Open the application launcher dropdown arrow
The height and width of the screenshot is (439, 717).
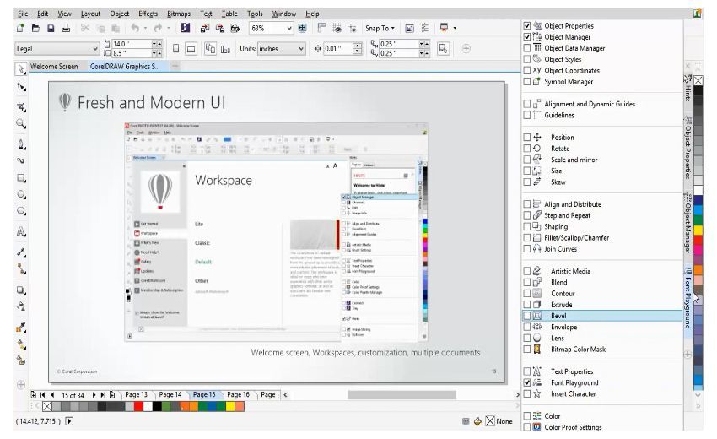click(455, 29)
